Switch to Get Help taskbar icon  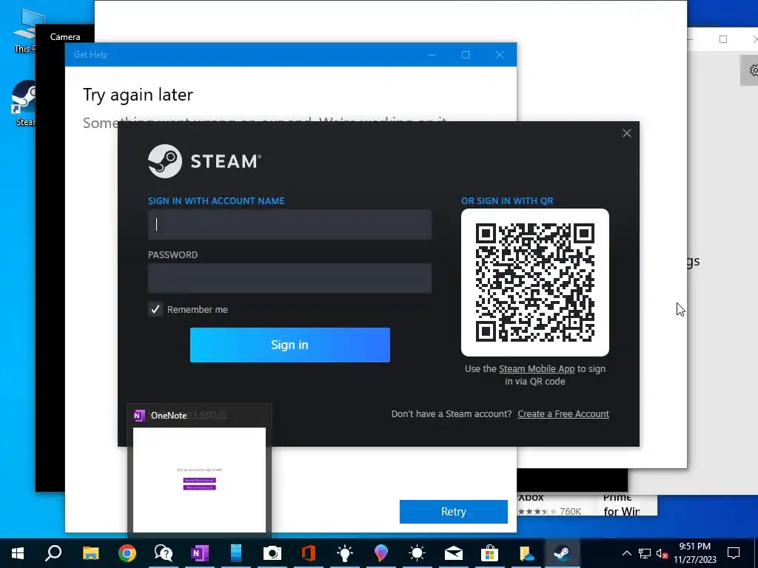click(x=164, y=553)
